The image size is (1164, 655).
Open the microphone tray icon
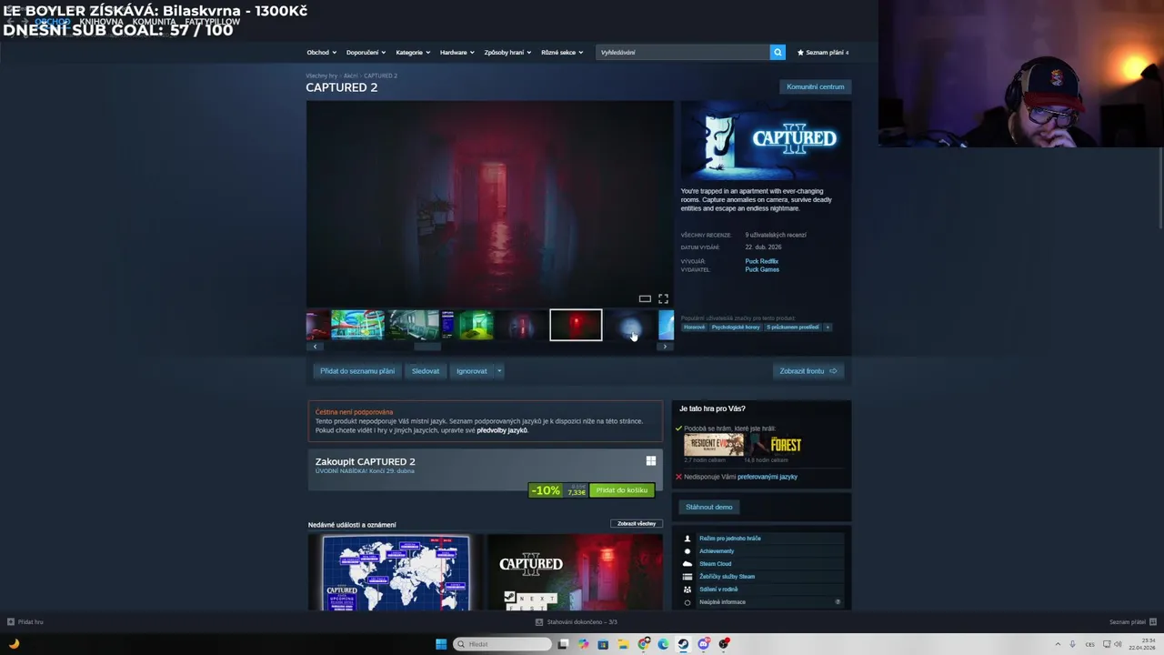(1072, 644)
